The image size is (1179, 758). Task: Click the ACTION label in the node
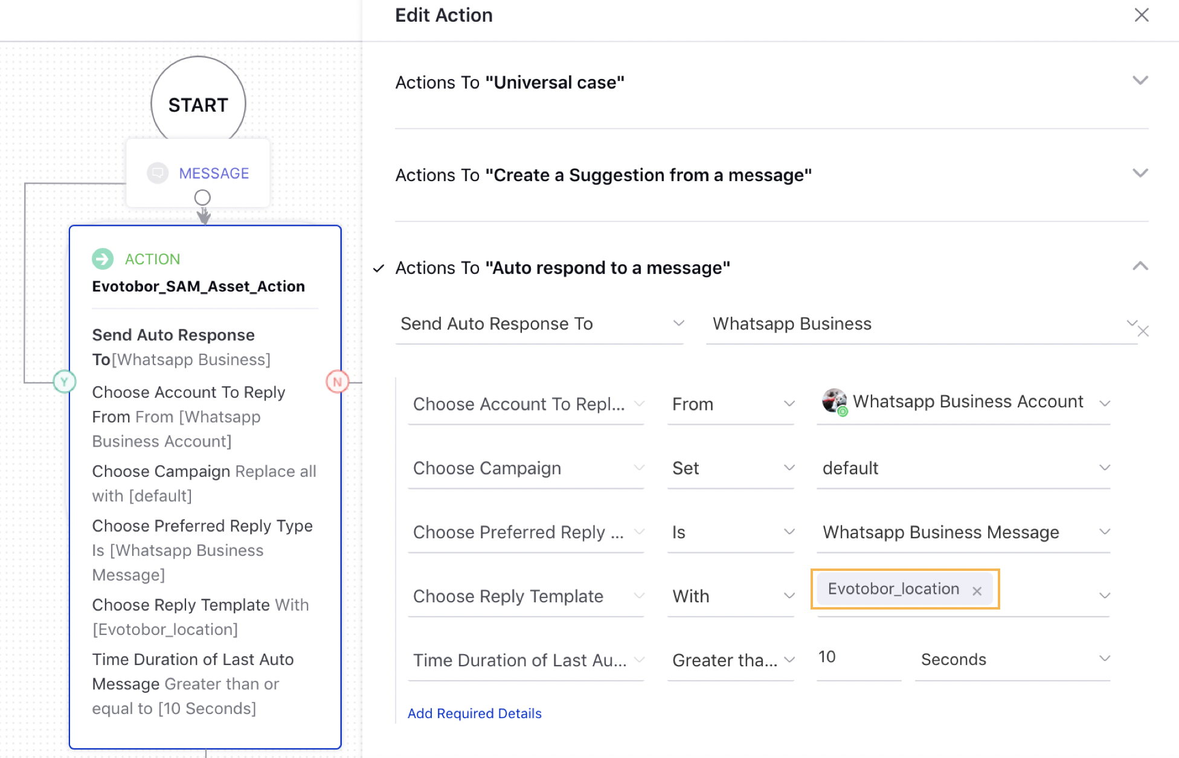152,259
